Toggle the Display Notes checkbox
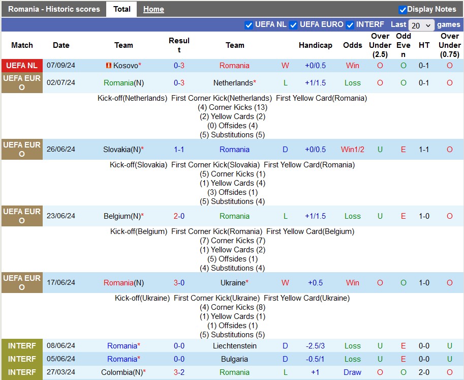 click(x=403, y=10)
